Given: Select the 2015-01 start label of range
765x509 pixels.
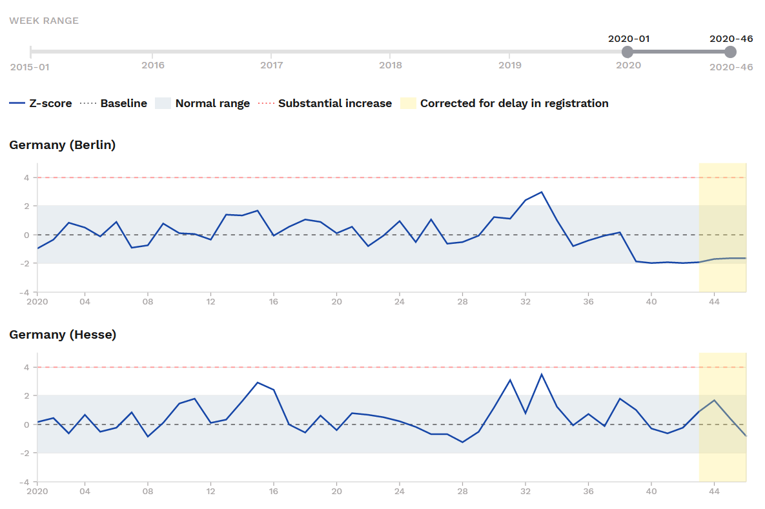Looking at the screenshot, I should tap(30, 66).
